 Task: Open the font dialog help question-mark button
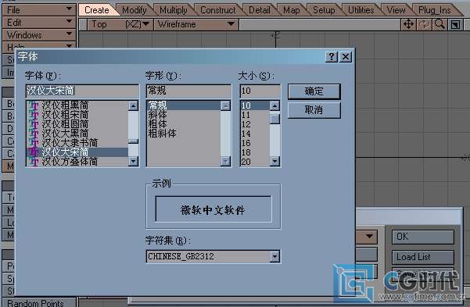point(332,56)
